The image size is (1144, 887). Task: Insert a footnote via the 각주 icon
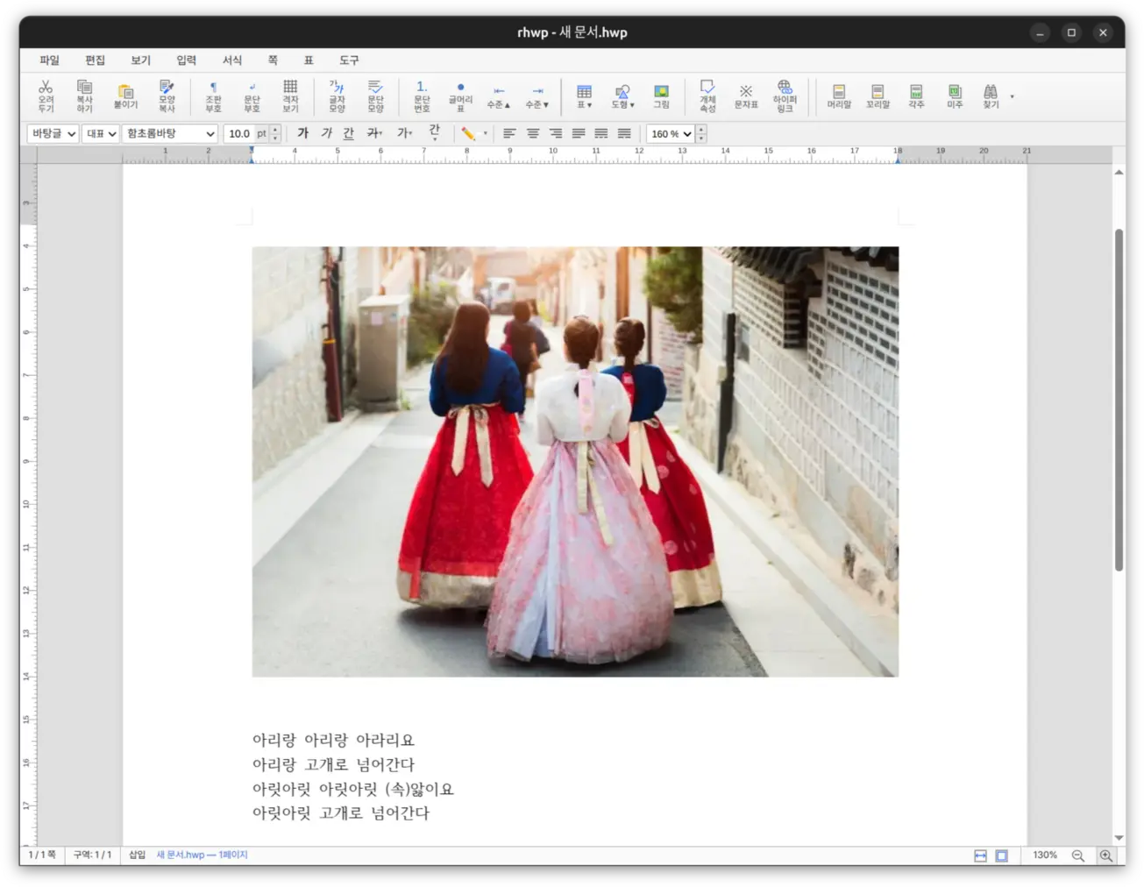[x=916, y=96]
